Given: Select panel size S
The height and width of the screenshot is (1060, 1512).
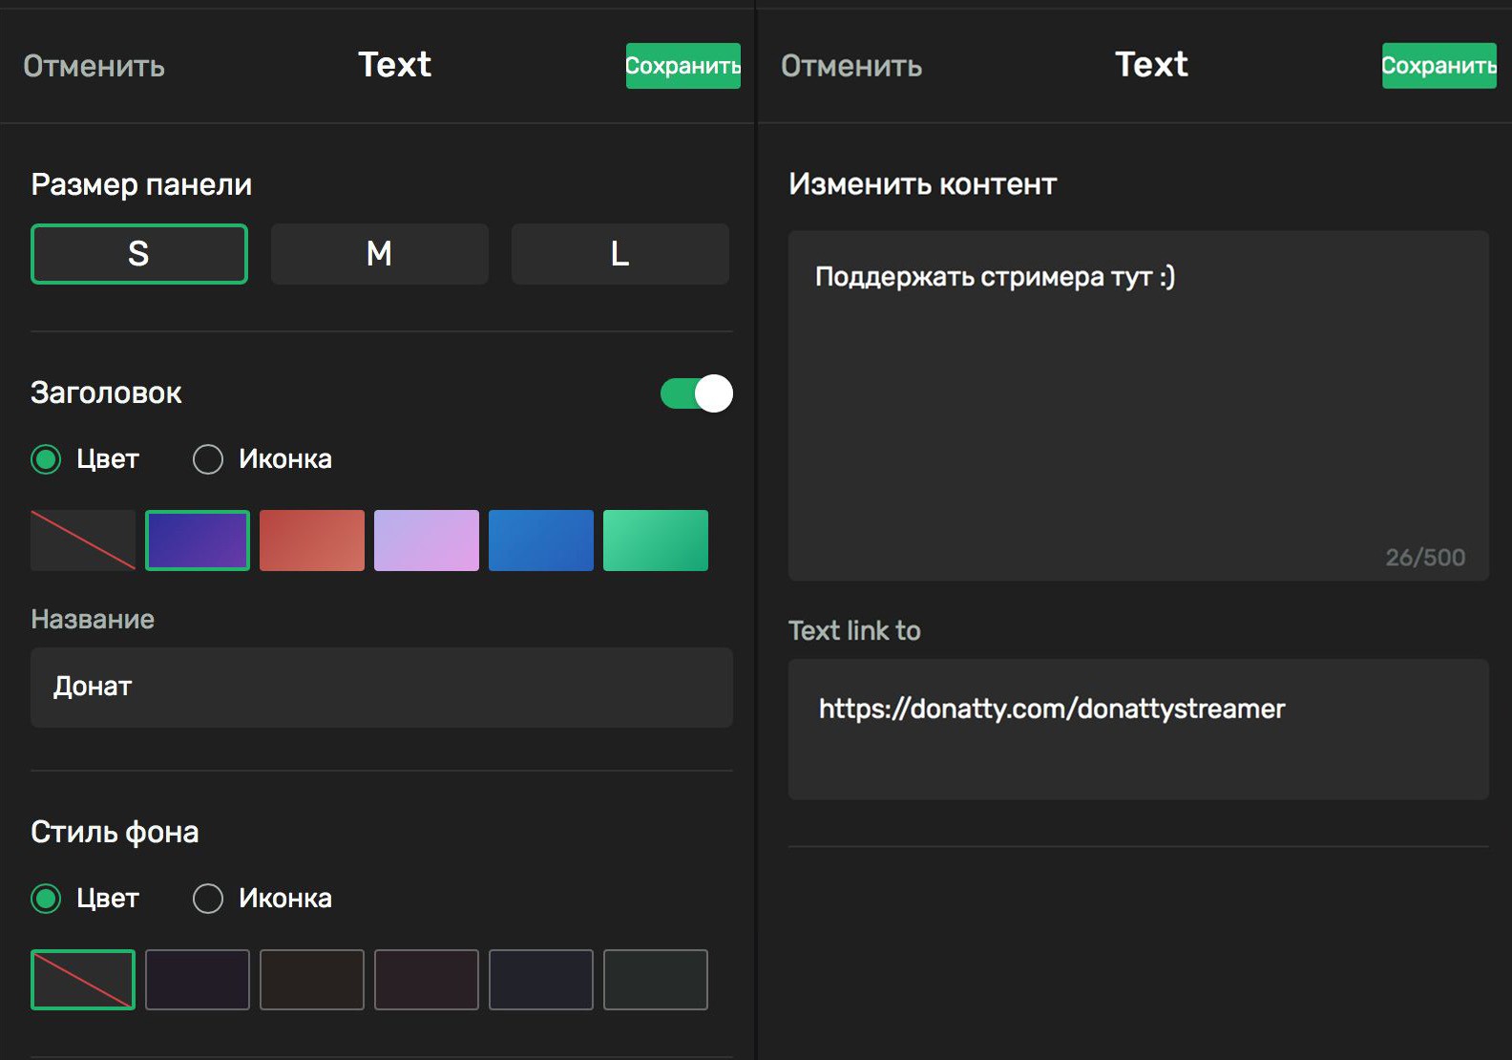Looking at the screenshot, I should pos(139,254).
